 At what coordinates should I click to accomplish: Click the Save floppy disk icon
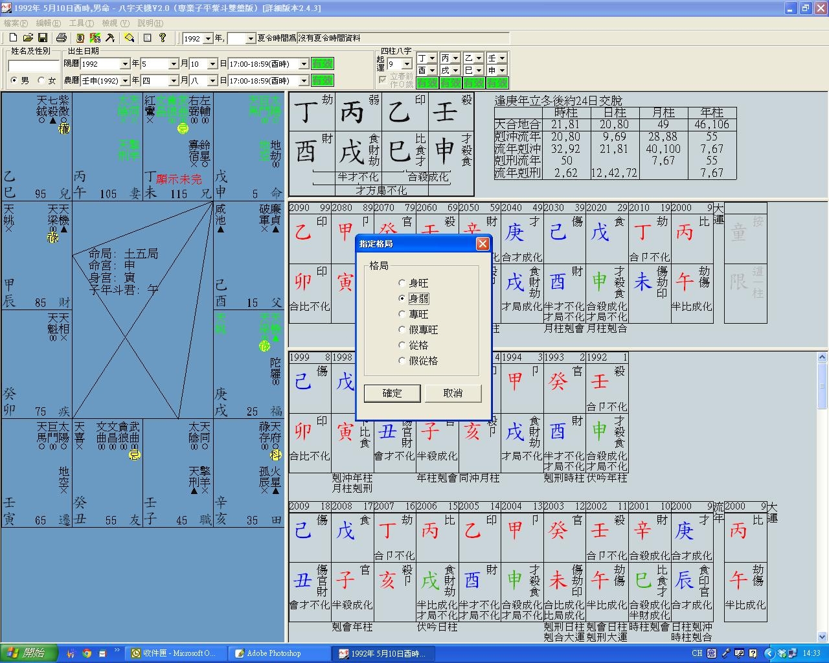(43, 38)
